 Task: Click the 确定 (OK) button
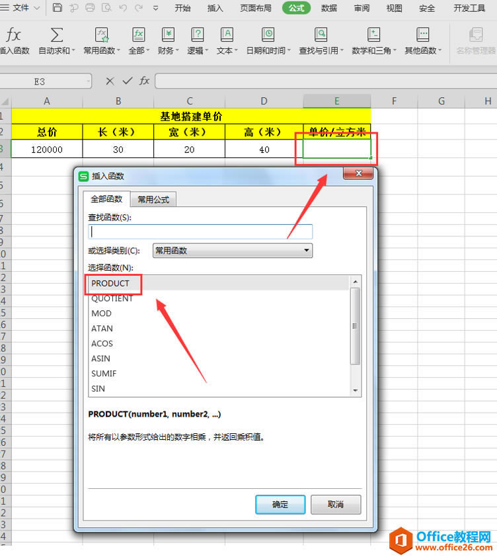(280, 505)
